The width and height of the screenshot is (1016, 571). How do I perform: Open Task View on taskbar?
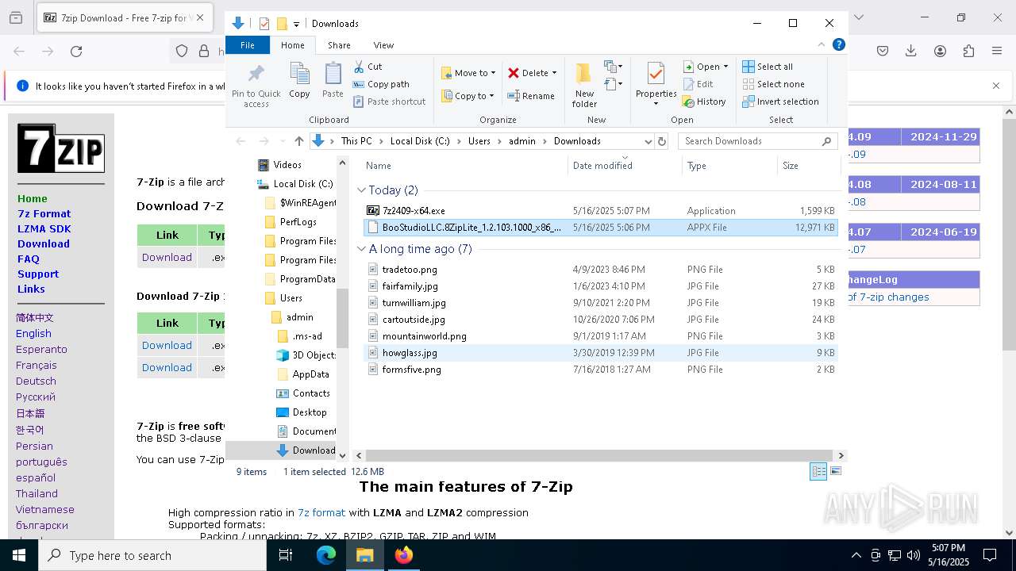click(286, 555)
